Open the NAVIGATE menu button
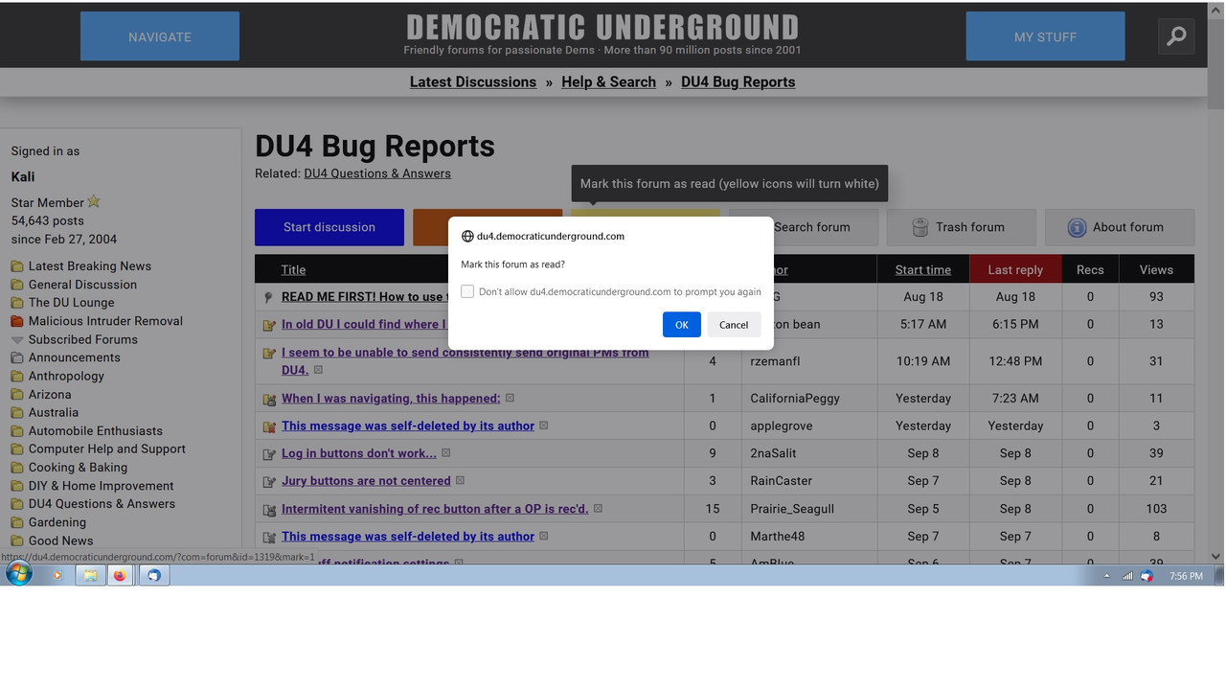The image size is (1226, 690). (x=160, y=36)
